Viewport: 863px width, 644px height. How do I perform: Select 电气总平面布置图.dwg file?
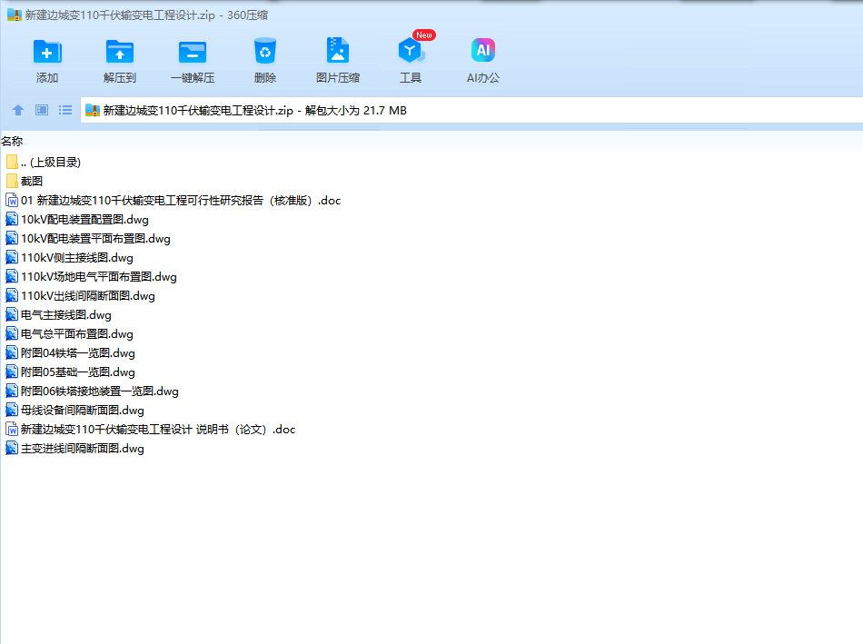click(x=69, y=334)
